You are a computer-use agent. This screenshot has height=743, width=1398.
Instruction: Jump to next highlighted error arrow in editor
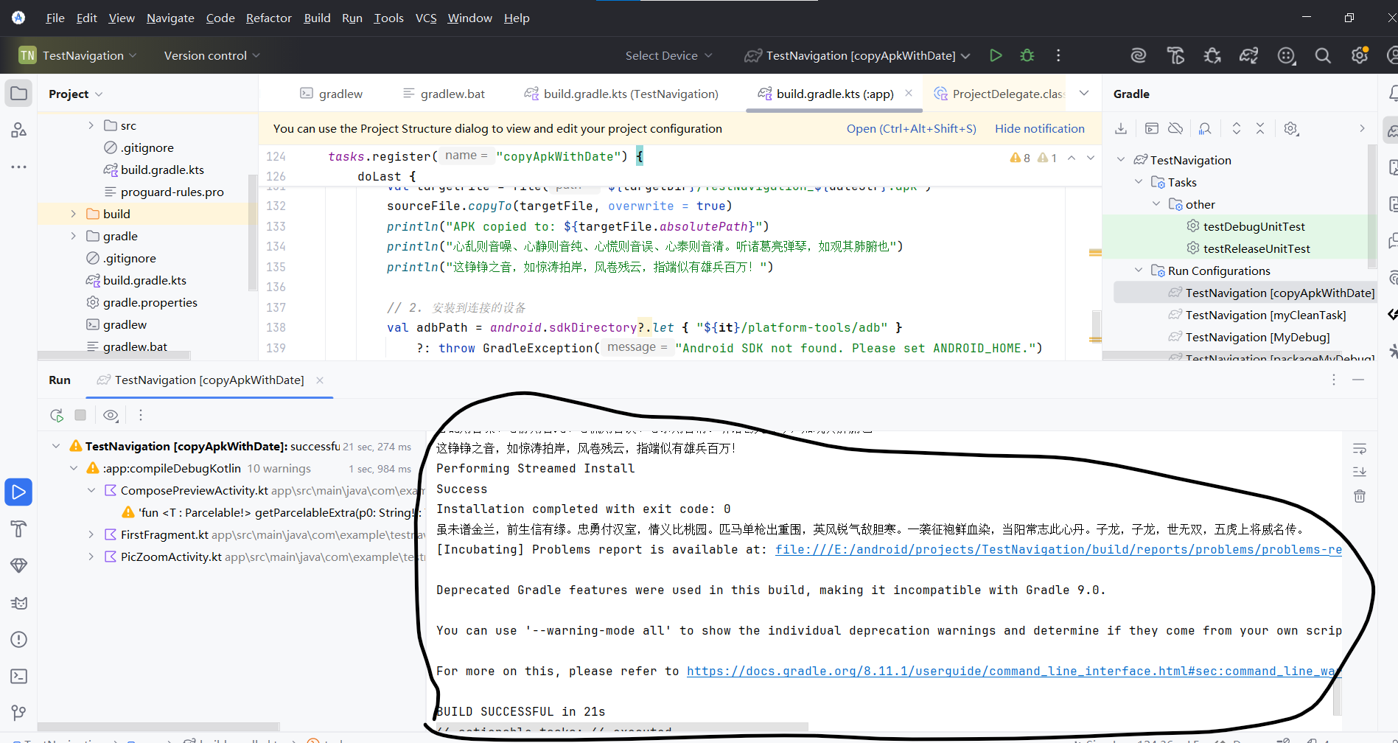1091,158
